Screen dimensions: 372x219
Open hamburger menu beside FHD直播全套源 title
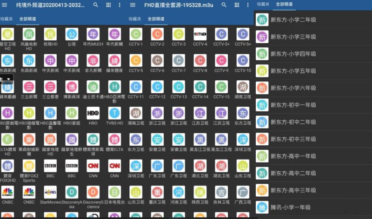133,5
